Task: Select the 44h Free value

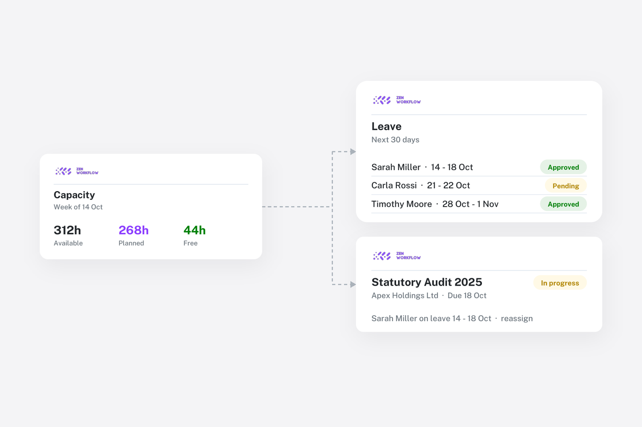Action: (195, 230)
